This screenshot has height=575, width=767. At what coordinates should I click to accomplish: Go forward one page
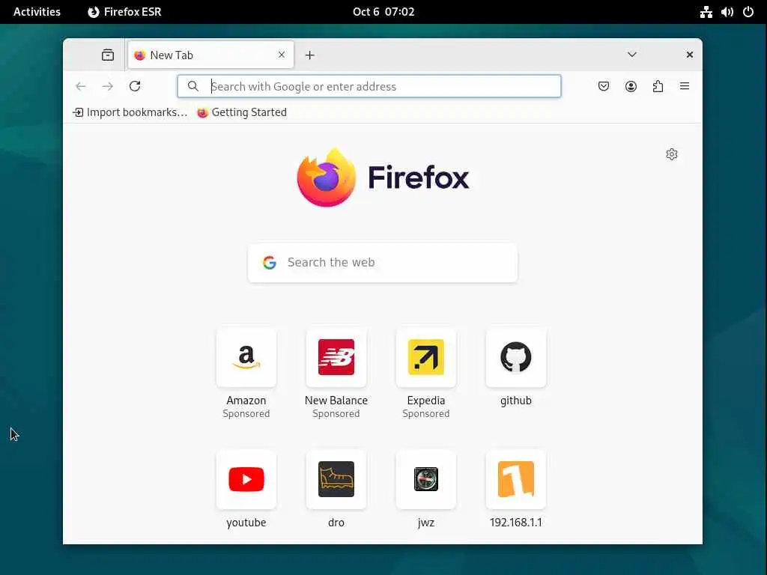click(x=107, y=86)
